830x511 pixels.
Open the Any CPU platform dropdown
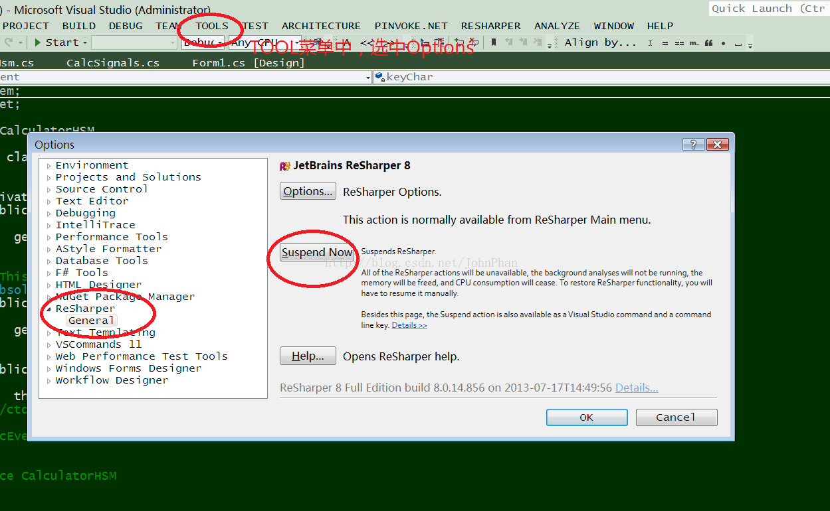pos(264,42)
